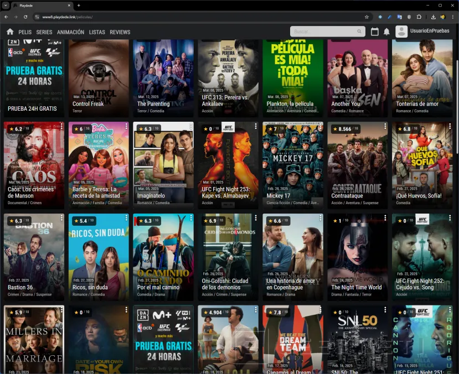The height and width of the screenshot is (374, 459).
Task: Open three-dot menu on Por el mal camino card
Action: tap(191, 218)
